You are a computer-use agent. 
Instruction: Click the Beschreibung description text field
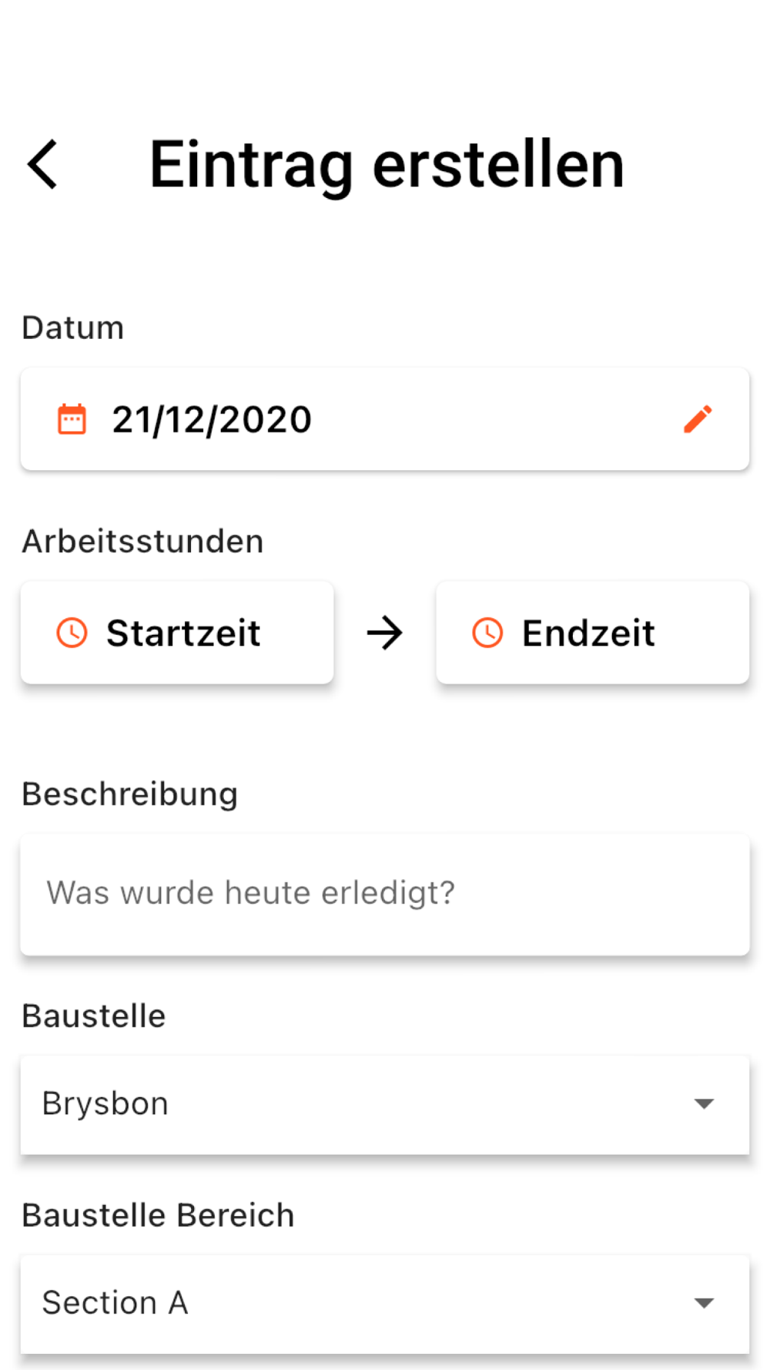(x=385, y=894)
